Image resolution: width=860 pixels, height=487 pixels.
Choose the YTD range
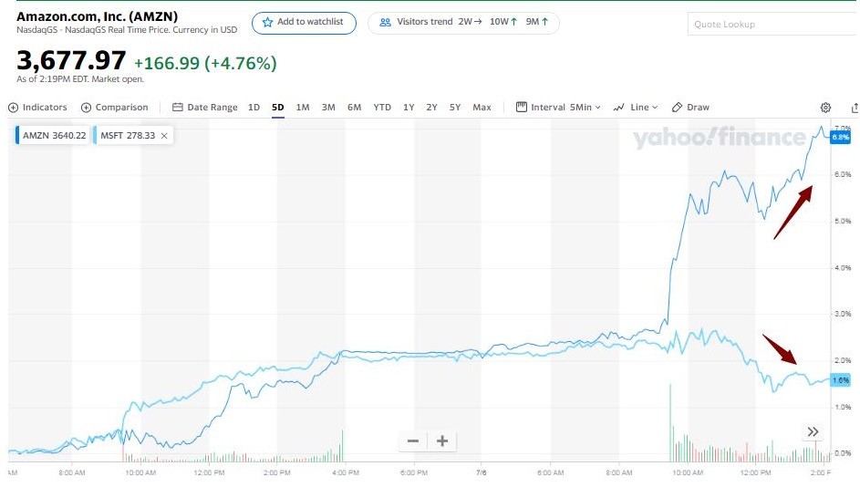382,108
